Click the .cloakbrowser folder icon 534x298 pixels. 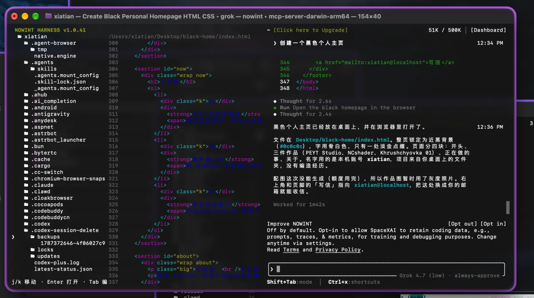pos(26,198)
